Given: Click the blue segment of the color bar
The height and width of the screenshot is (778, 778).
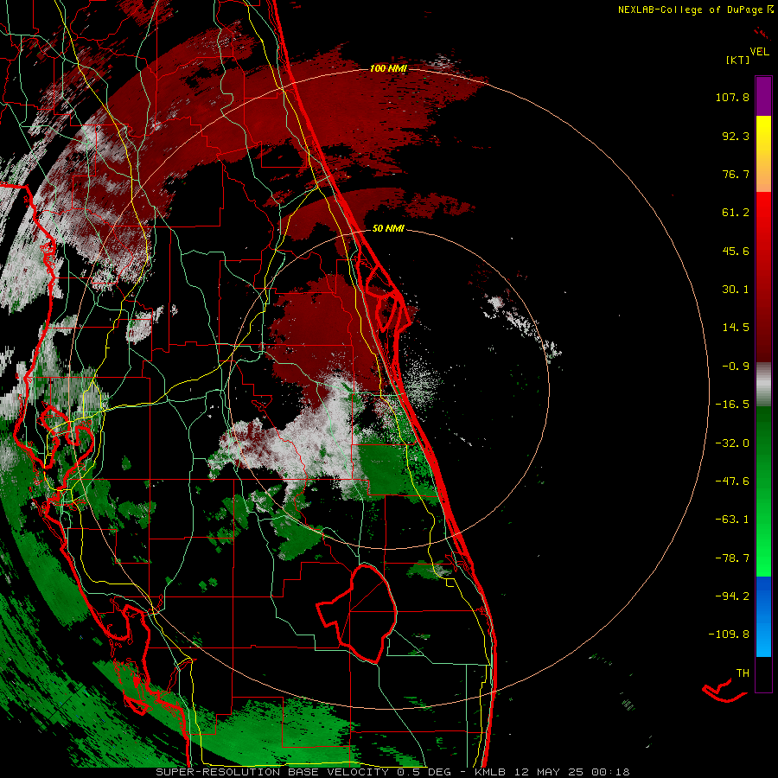Looking at the screenshot, I should click(x=763, y=616).
